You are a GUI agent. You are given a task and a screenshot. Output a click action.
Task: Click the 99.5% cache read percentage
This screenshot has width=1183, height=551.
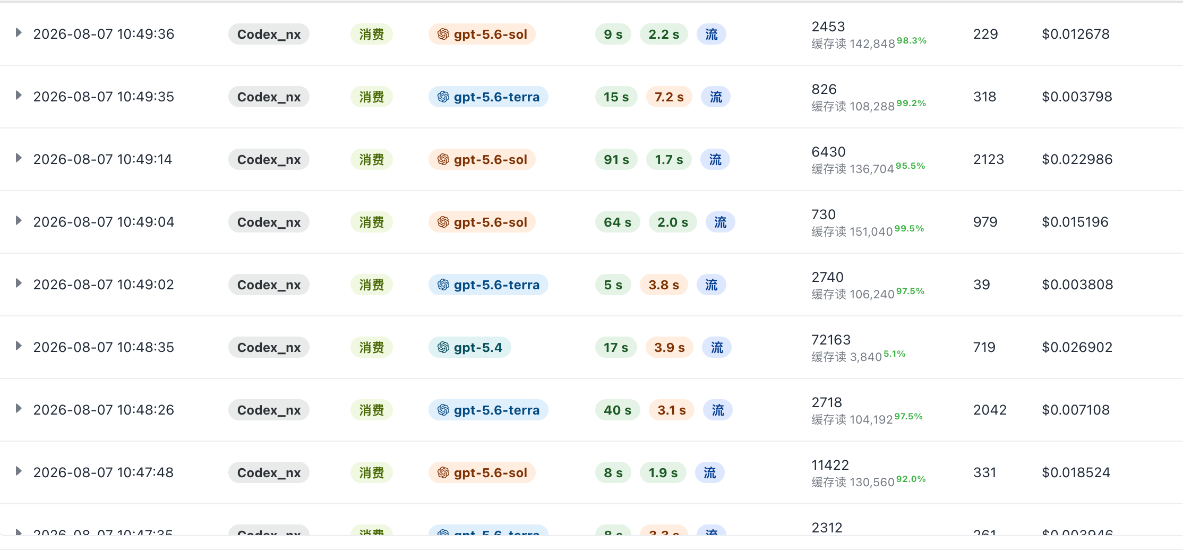[909, 229]
